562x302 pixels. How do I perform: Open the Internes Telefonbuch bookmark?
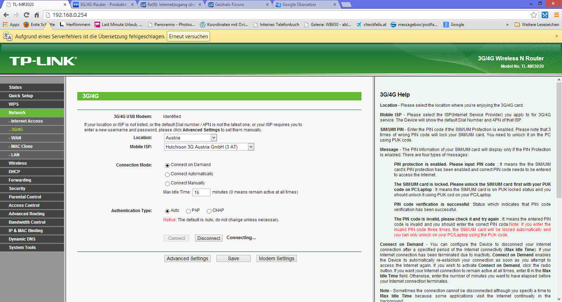276,25
